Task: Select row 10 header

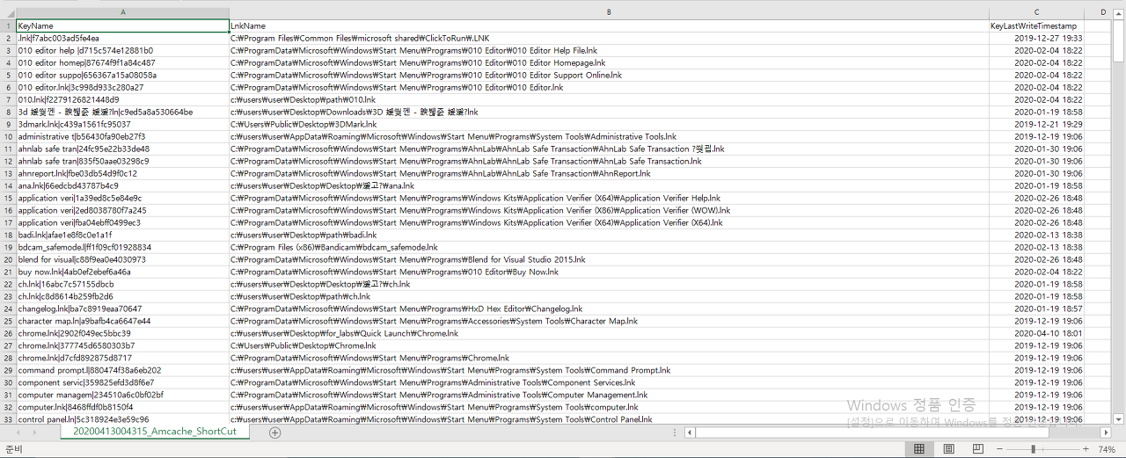Action: click(x=8, y=137)
